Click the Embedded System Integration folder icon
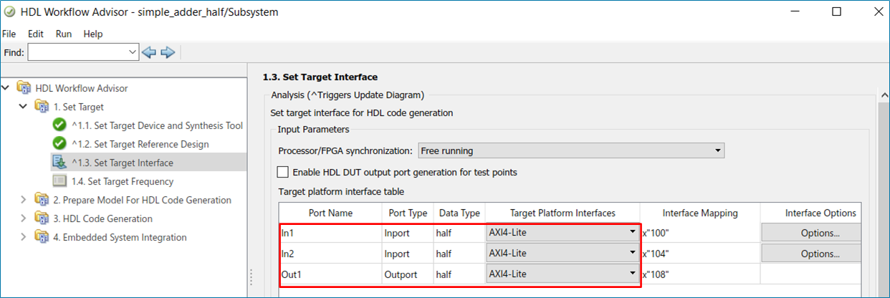 [42, 237]
